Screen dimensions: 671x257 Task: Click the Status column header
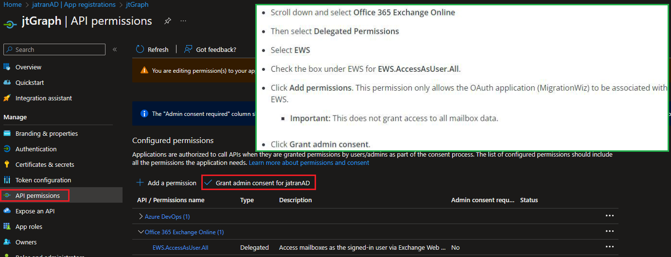click(529, 200)
